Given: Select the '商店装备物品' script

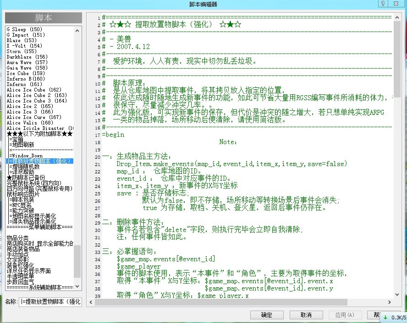Looking at the screenshot, I should tap(23, 249).
